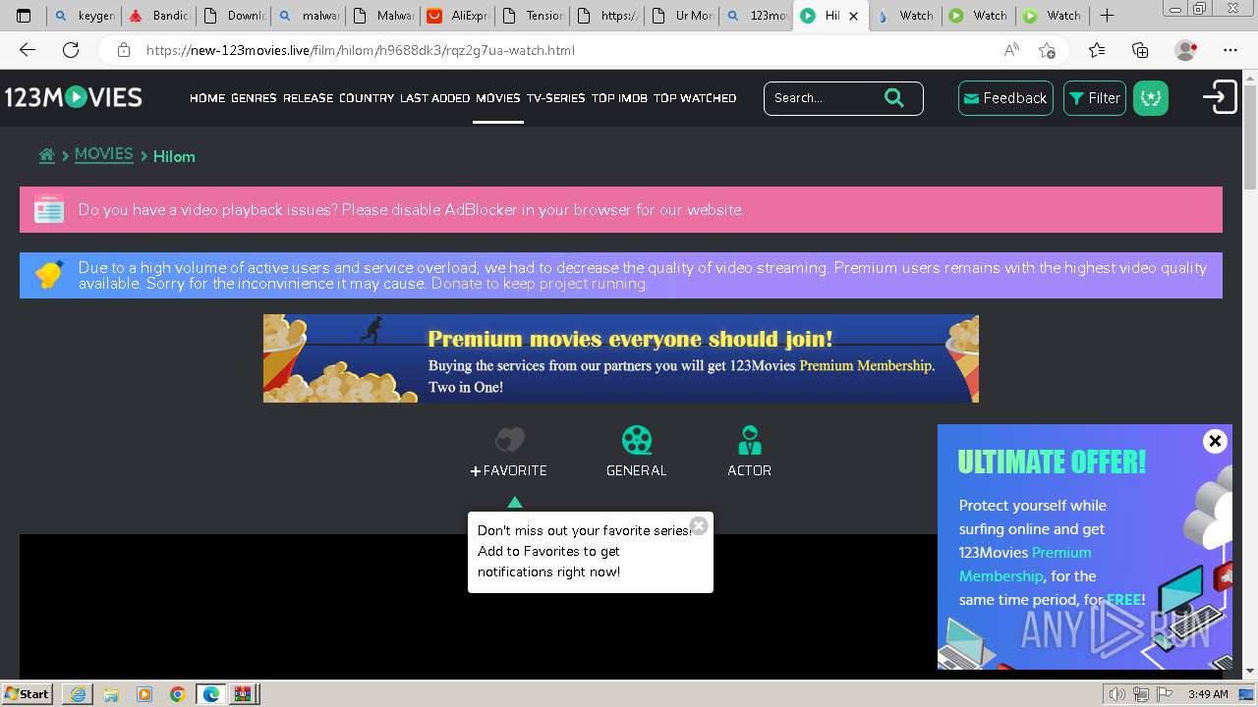
Task: Open the RELEASE menu
Action: coord(309,98)
